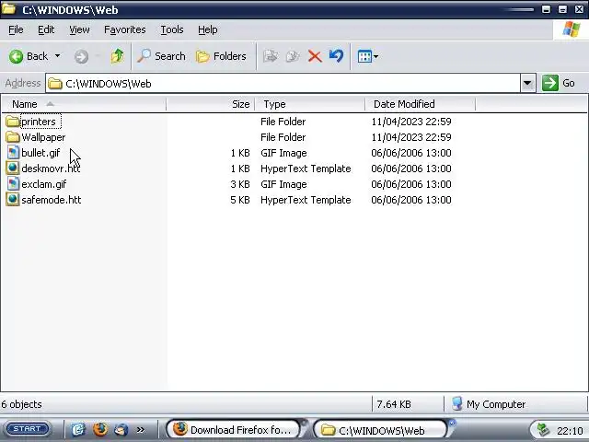589x442 pixels.
Task: Click the folder icon in the address bar
Action: (x=55, y=84)
